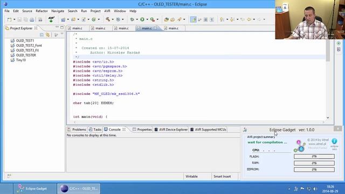Open the Refactor menu

coord(42,11)
